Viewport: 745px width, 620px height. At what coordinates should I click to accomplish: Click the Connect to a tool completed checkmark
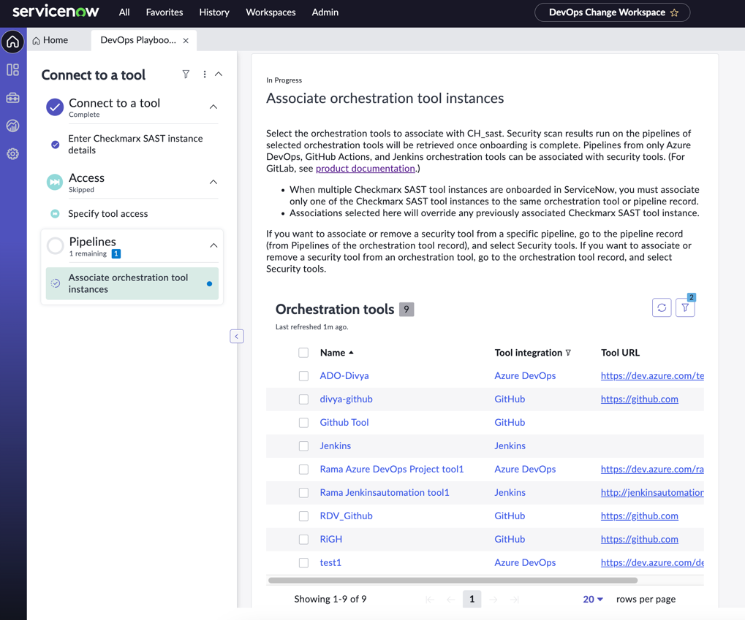click(x=55, y=107)
